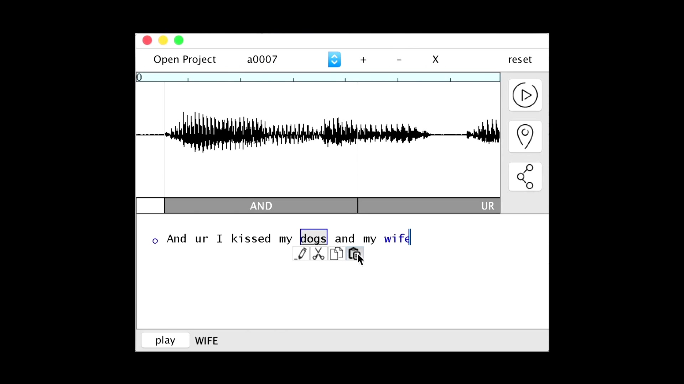The image size is (684, 384).
Task: Click the WIFE label in status bar
Action: tap(206, 341)
